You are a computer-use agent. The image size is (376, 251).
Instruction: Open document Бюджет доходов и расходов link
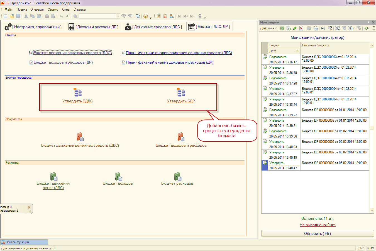pyautogui.click(x=181, y=145)
